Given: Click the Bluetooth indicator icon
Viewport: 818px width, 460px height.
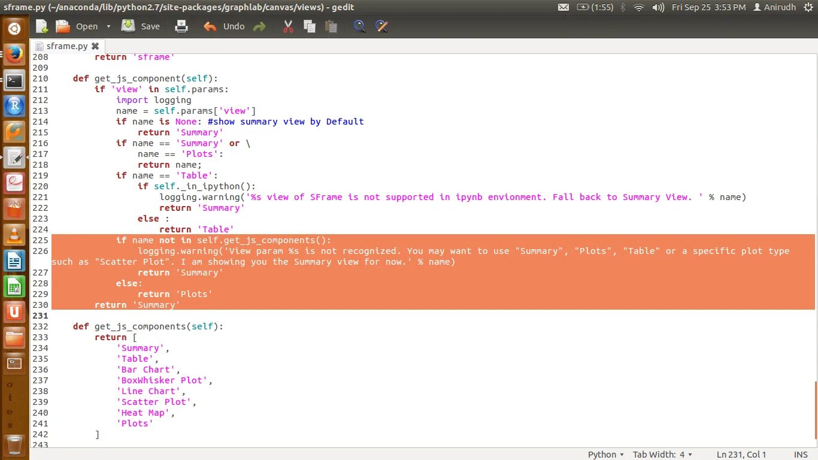Looking at the screenshot, I should point(622,7).
